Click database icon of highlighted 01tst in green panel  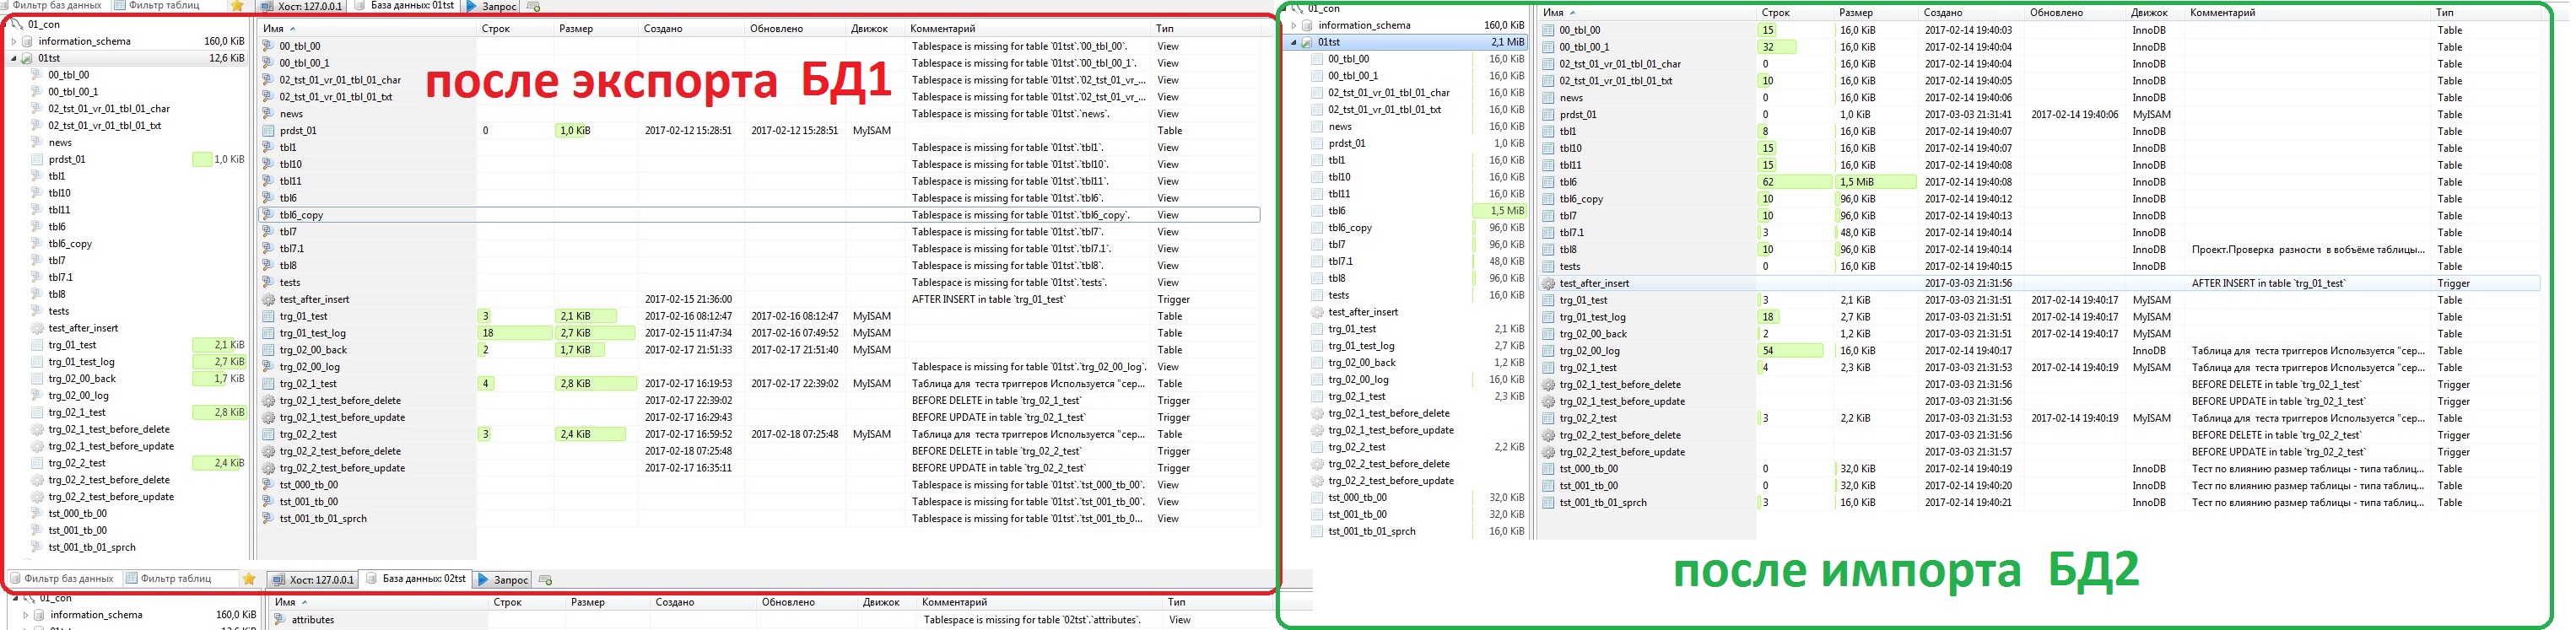(1306, 42)
